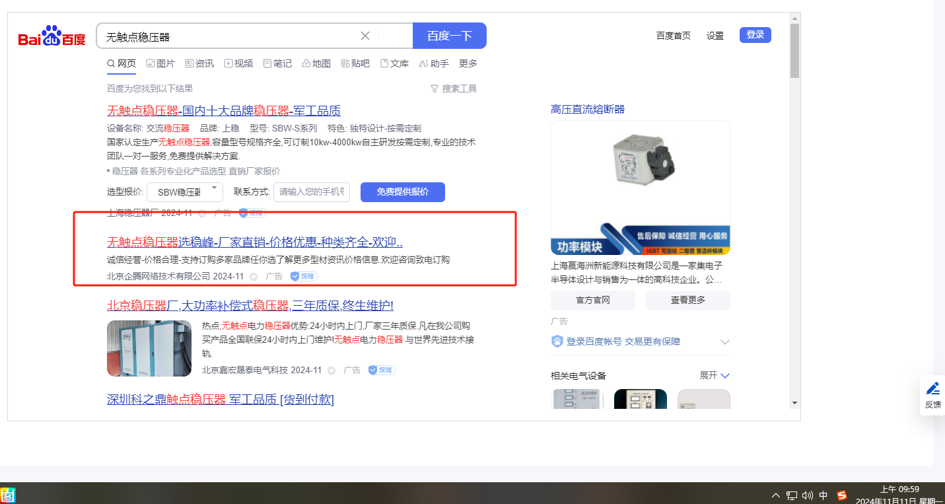Image resolution: width=945 pixels, height=504 pixels.
Task: Click the 百度为您找到以下结果 text
Action: coord(150,89)
